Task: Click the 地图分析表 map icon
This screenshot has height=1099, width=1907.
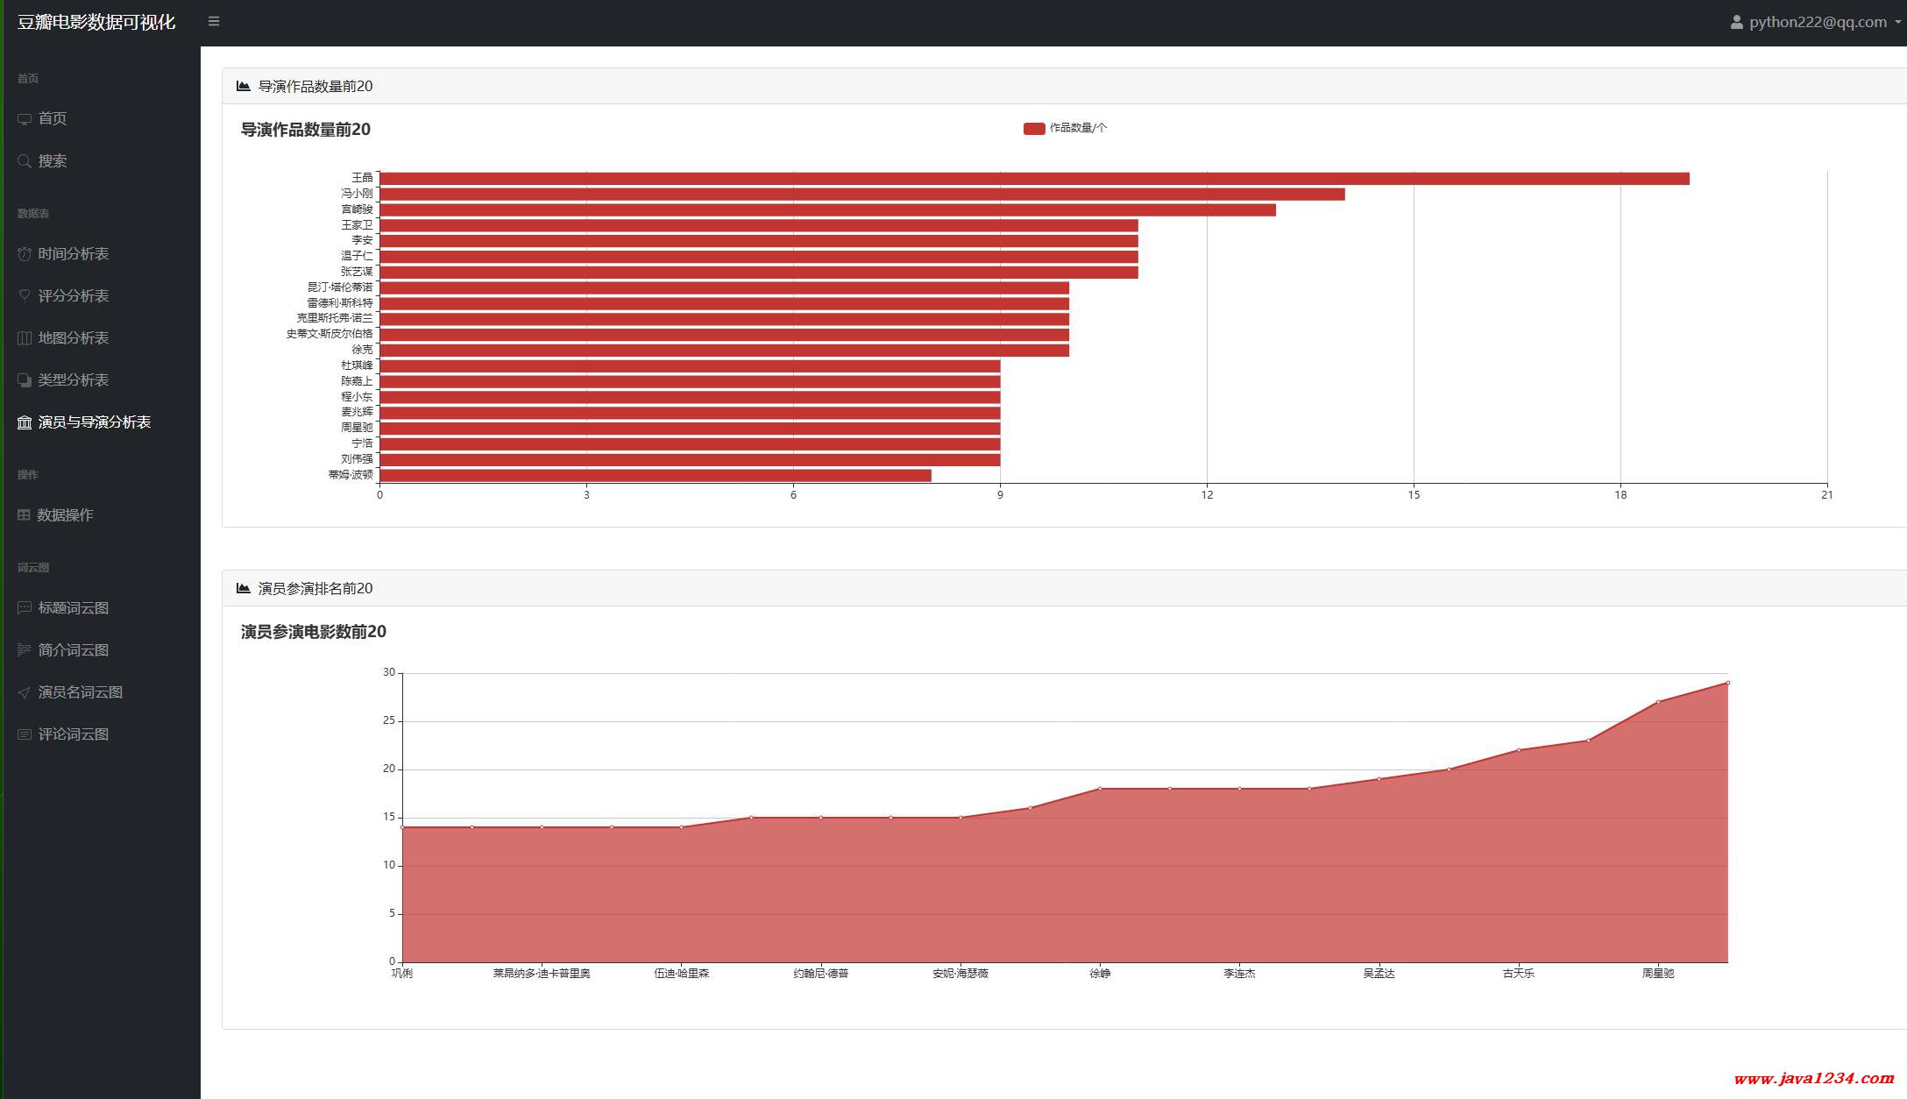Action: 25,338
